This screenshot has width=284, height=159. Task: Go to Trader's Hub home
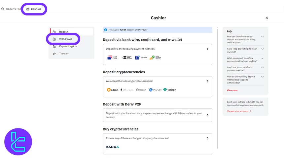[12, 9]
